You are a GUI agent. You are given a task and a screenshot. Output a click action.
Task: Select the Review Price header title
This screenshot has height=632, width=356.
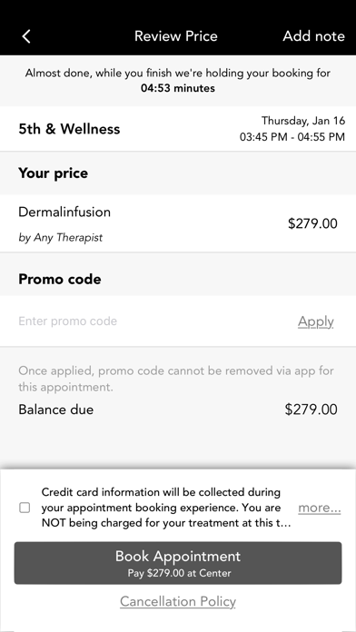[x=176, y=36]
